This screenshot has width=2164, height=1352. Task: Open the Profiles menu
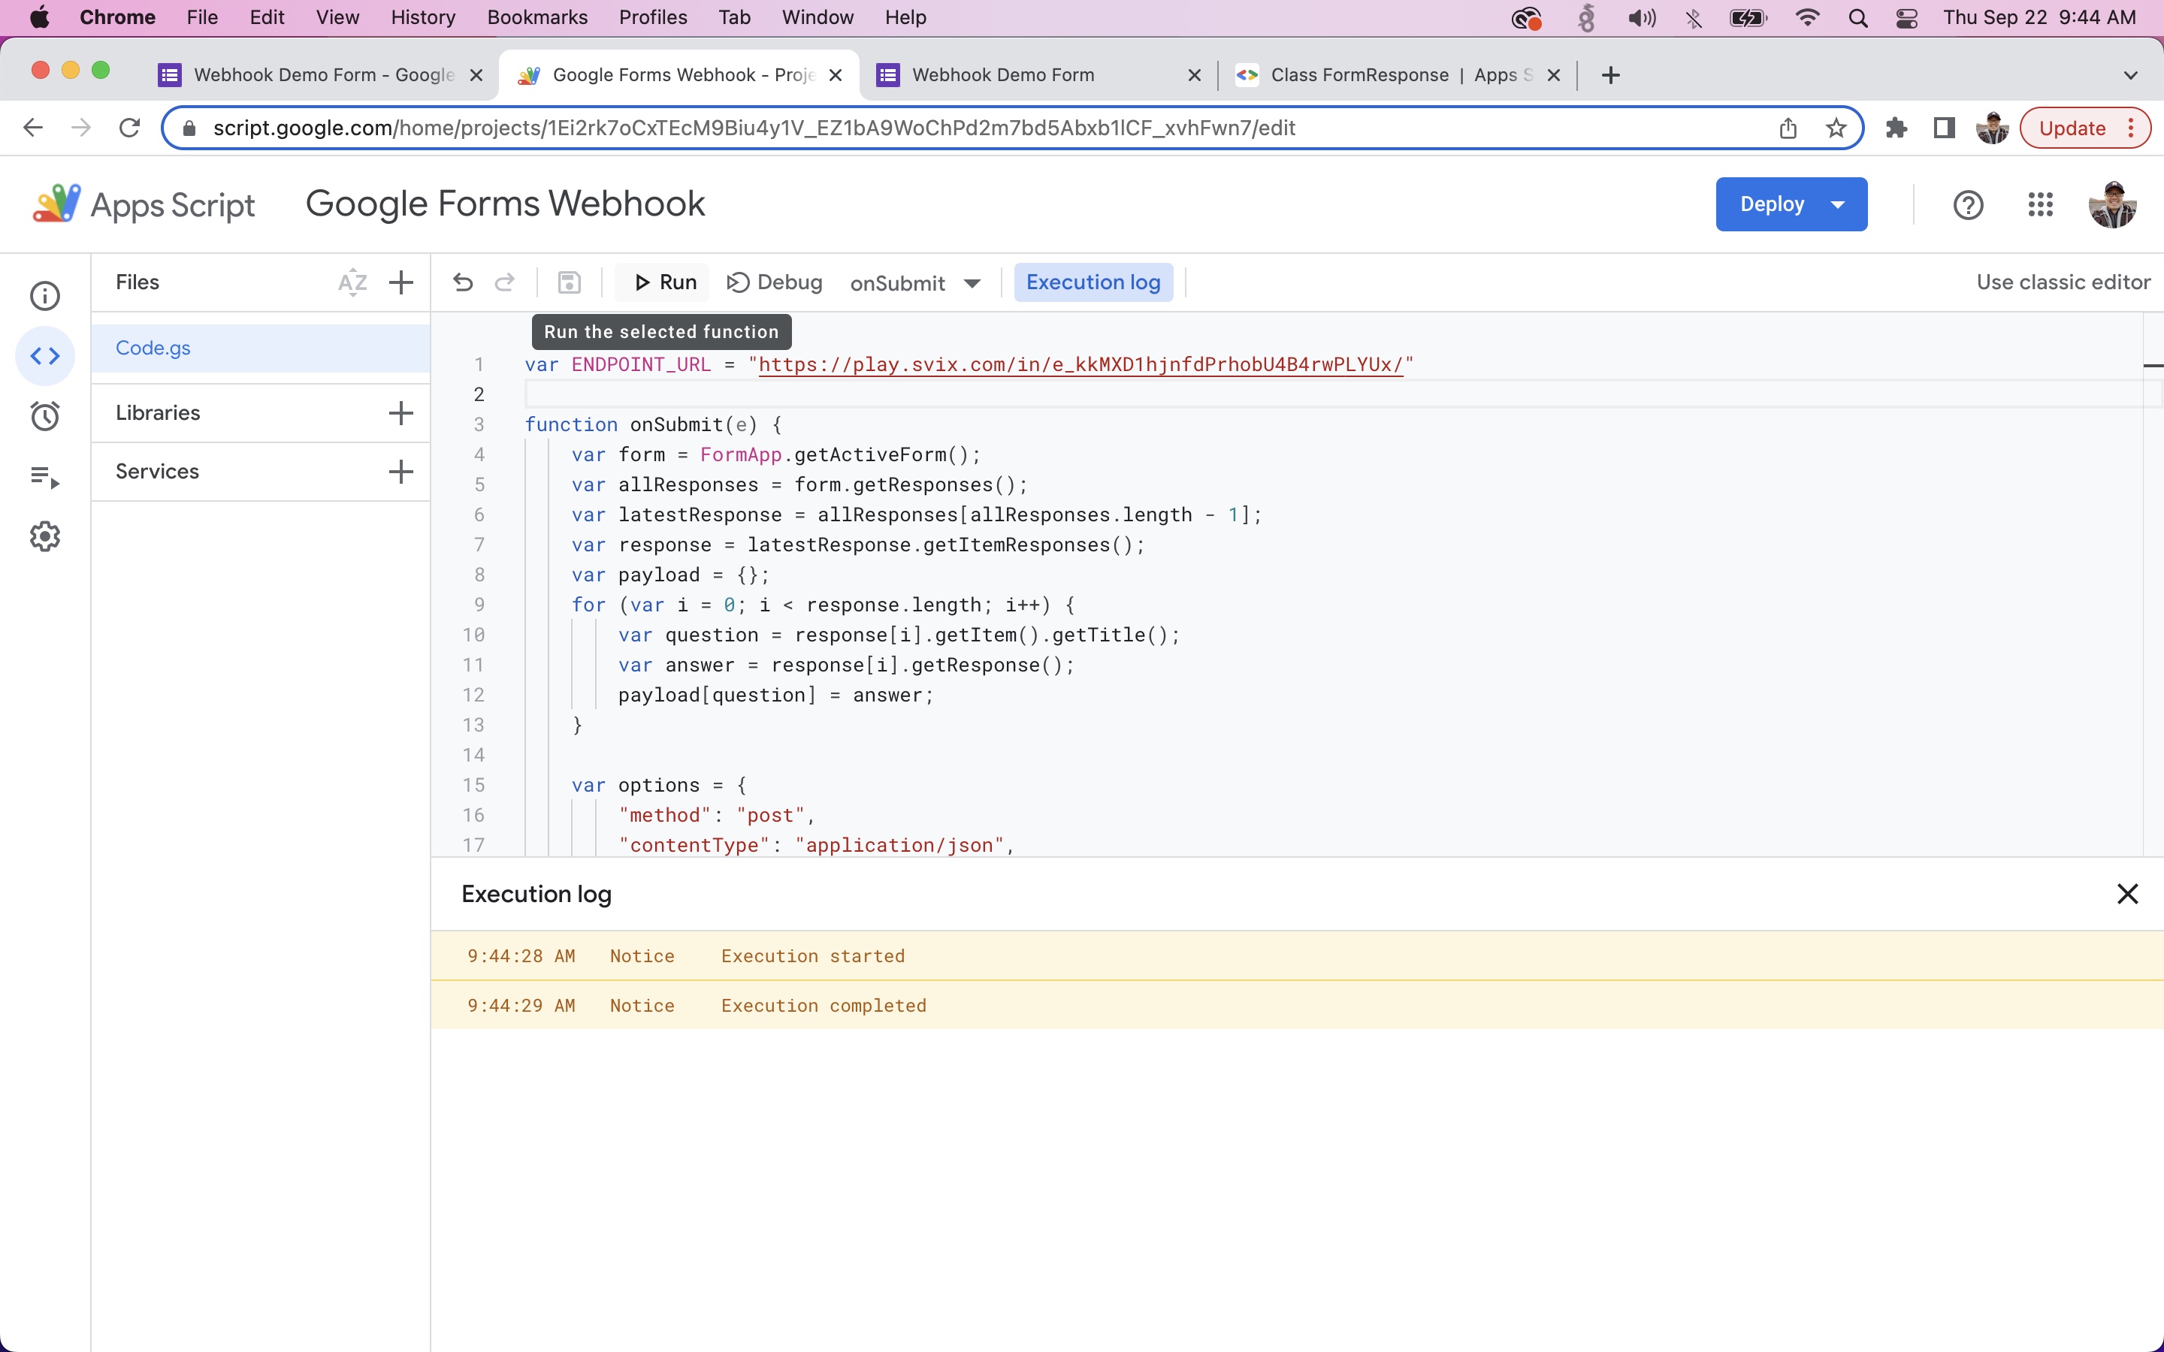[x=653, y=18]
